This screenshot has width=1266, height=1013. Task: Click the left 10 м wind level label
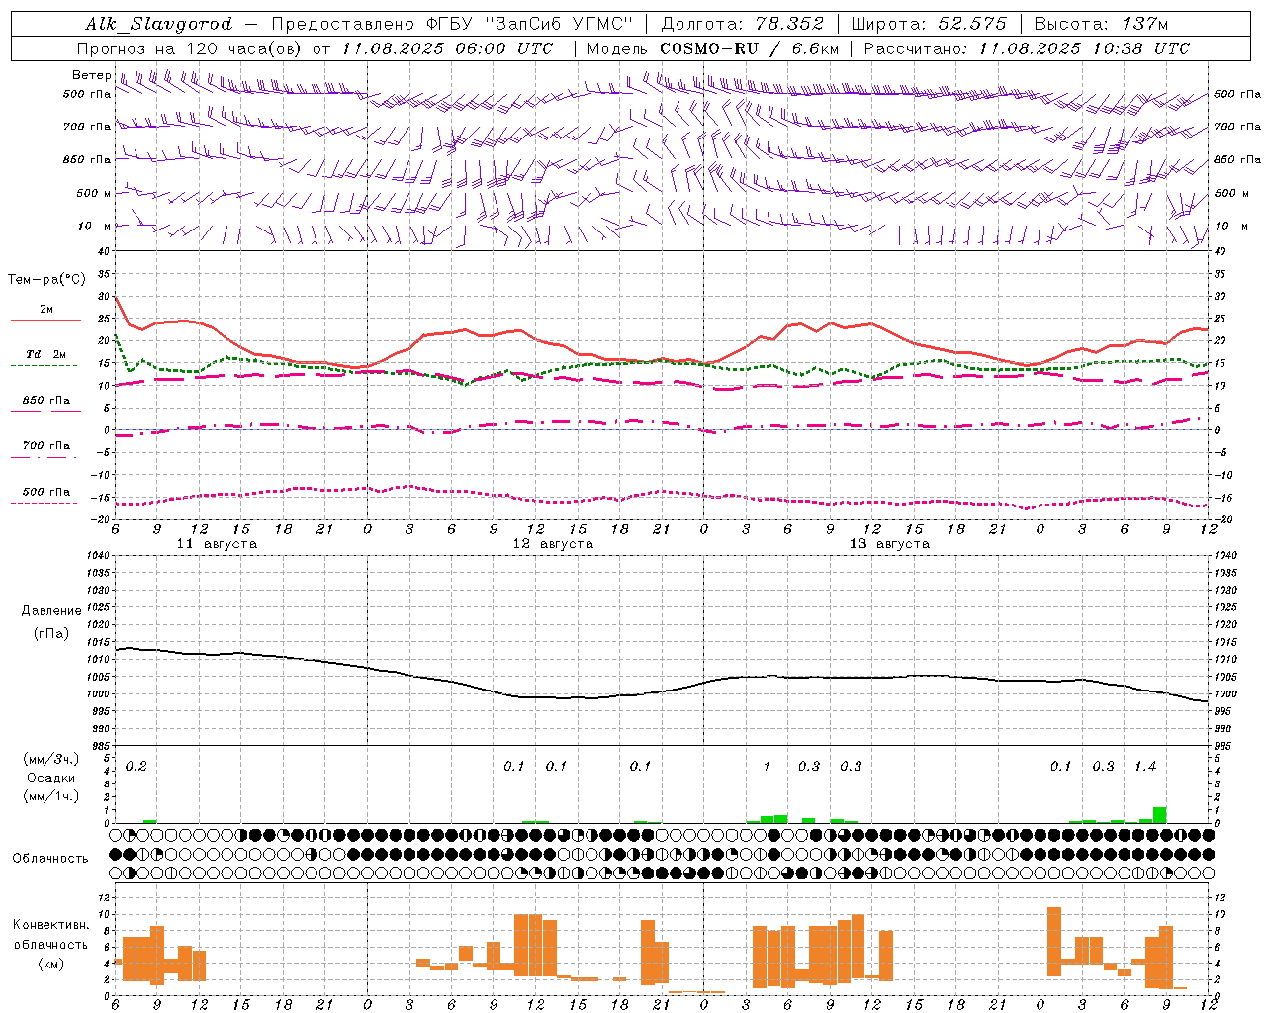94,226
